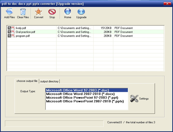Click the conversion progress bar

[x=54, y=124]
